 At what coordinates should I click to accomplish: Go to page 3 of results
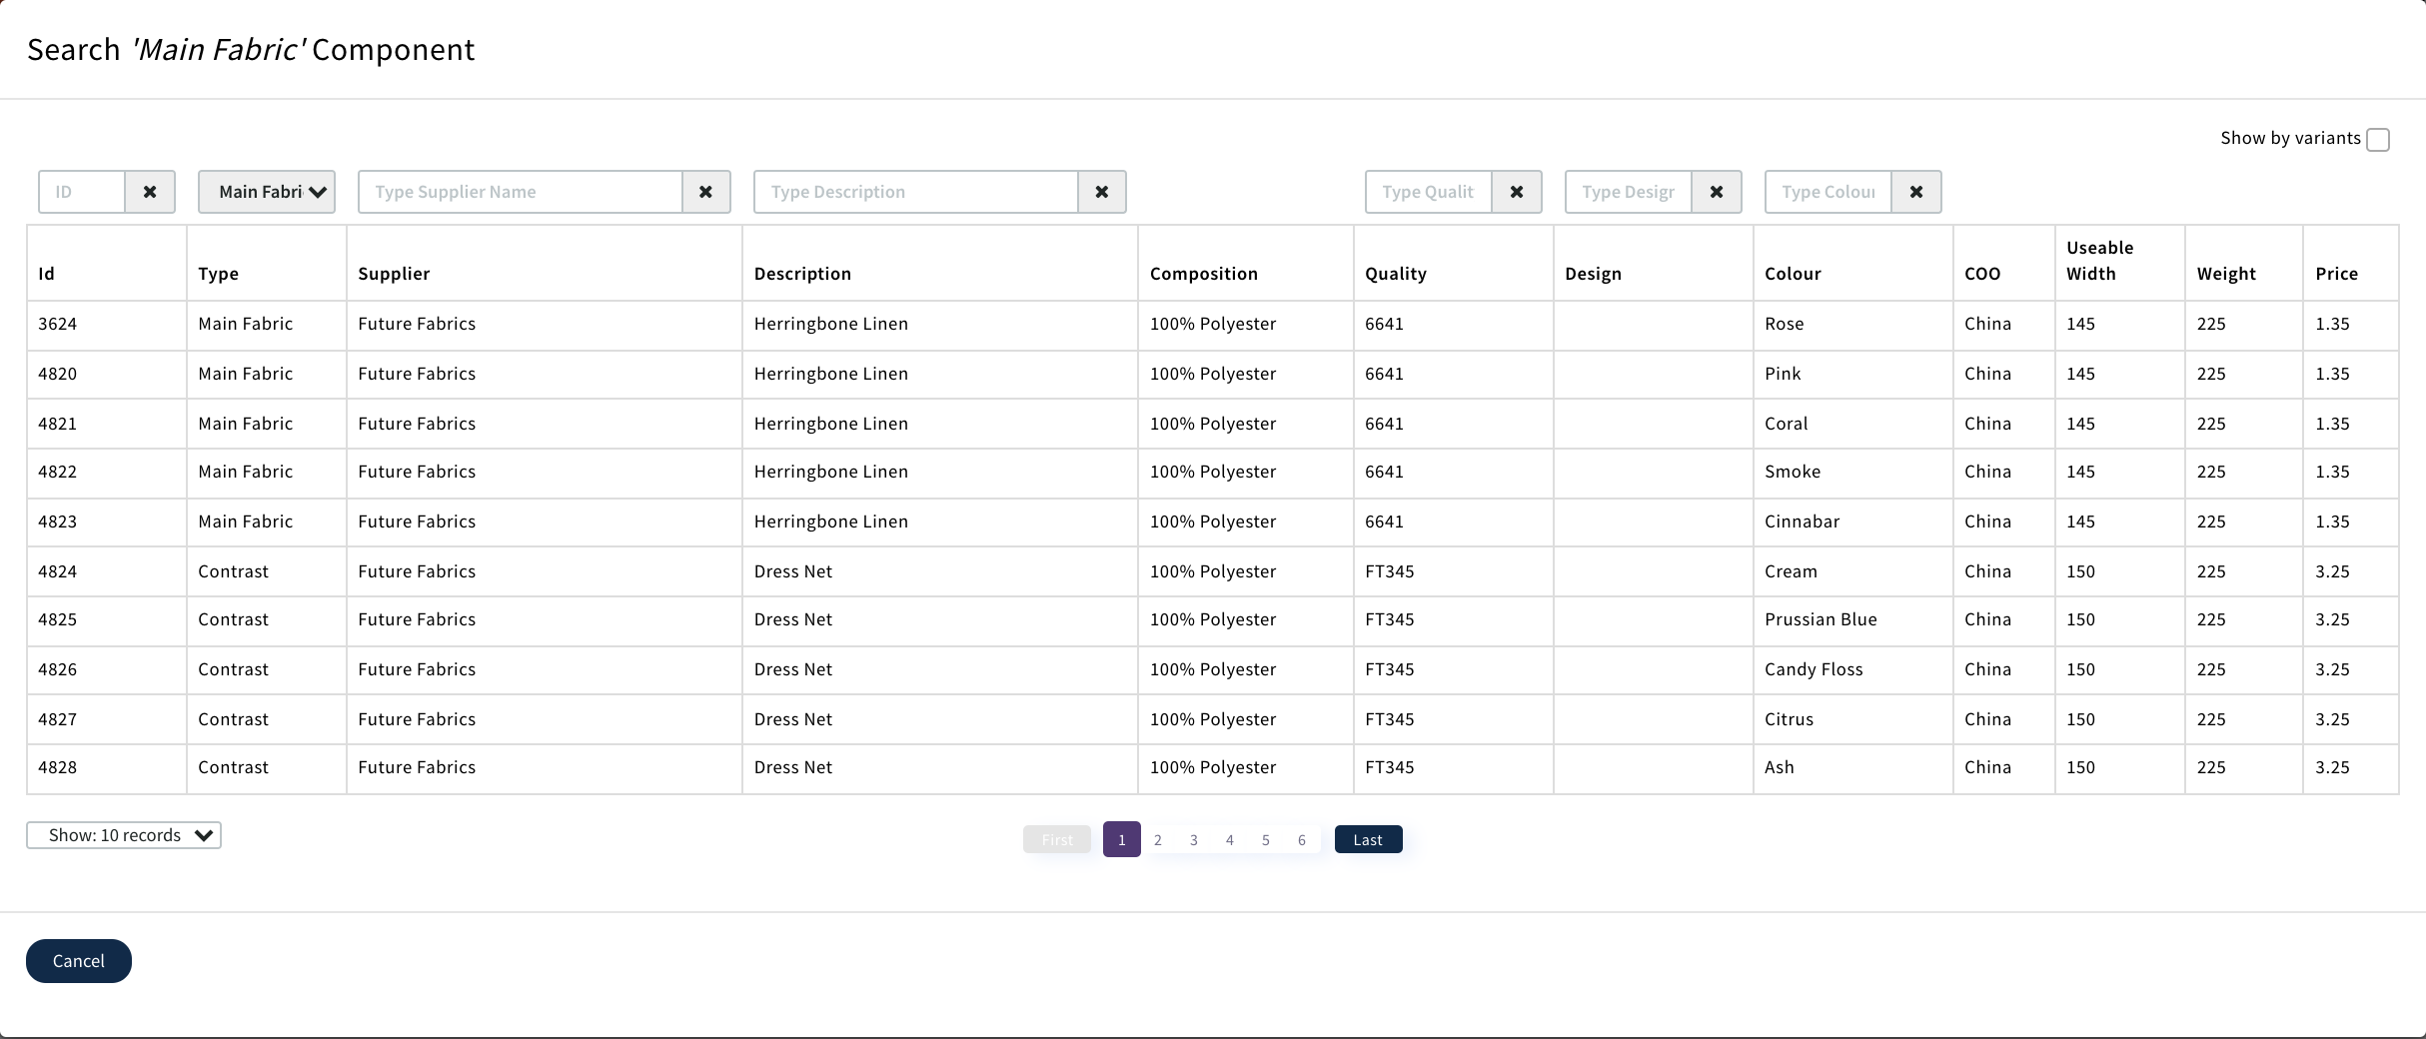tap(1193, 839)
